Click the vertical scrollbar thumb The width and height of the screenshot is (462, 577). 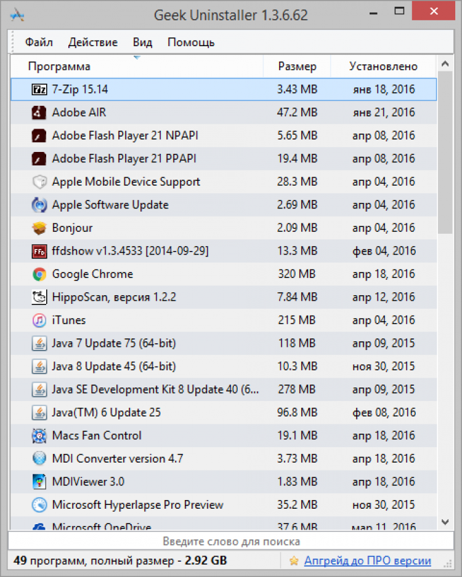tap(445, 153)
